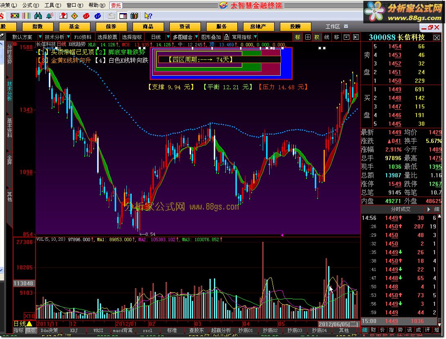
Task: Click the window layout panel icon
Action: pyautogui.click(x=123, y=16)
